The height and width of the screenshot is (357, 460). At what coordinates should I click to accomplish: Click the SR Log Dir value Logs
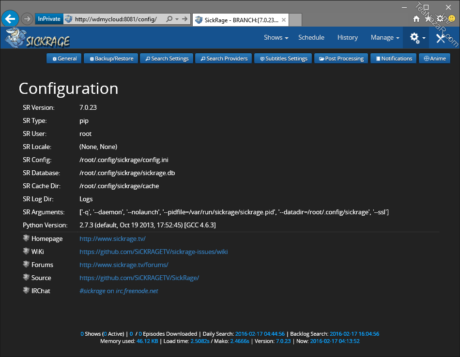click(86, 199)
